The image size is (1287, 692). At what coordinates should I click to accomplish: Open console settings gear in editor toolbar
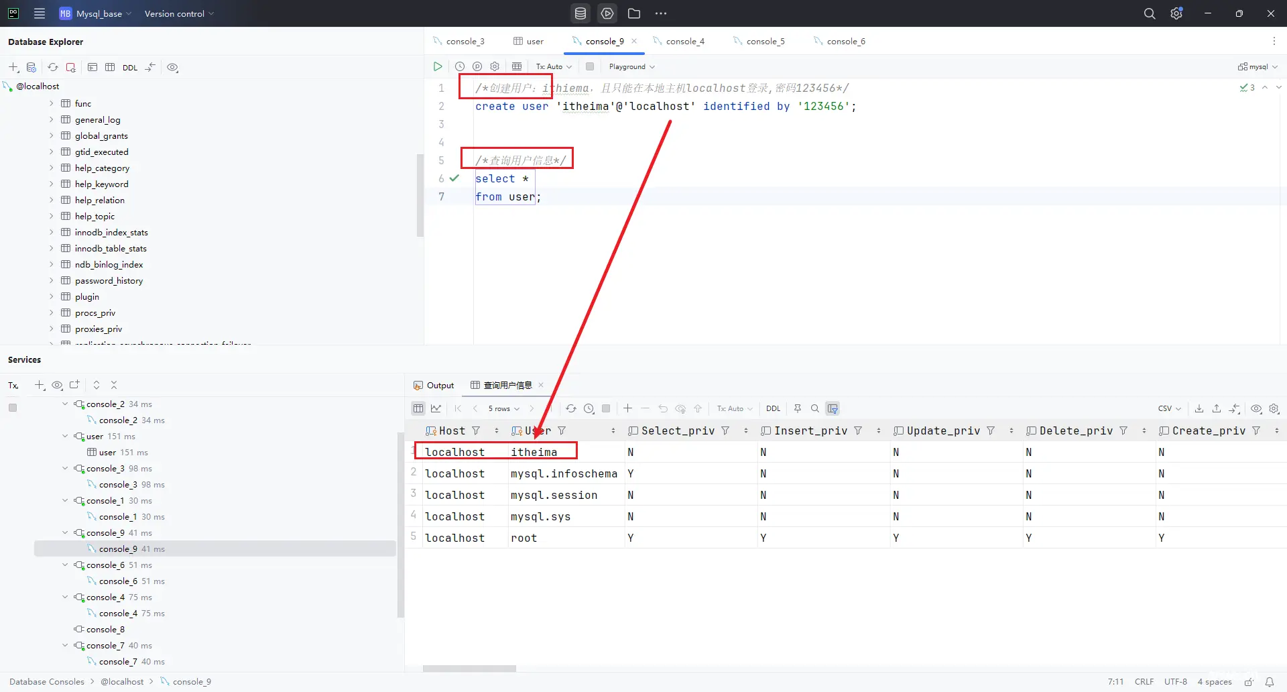(x=495, y=66)
